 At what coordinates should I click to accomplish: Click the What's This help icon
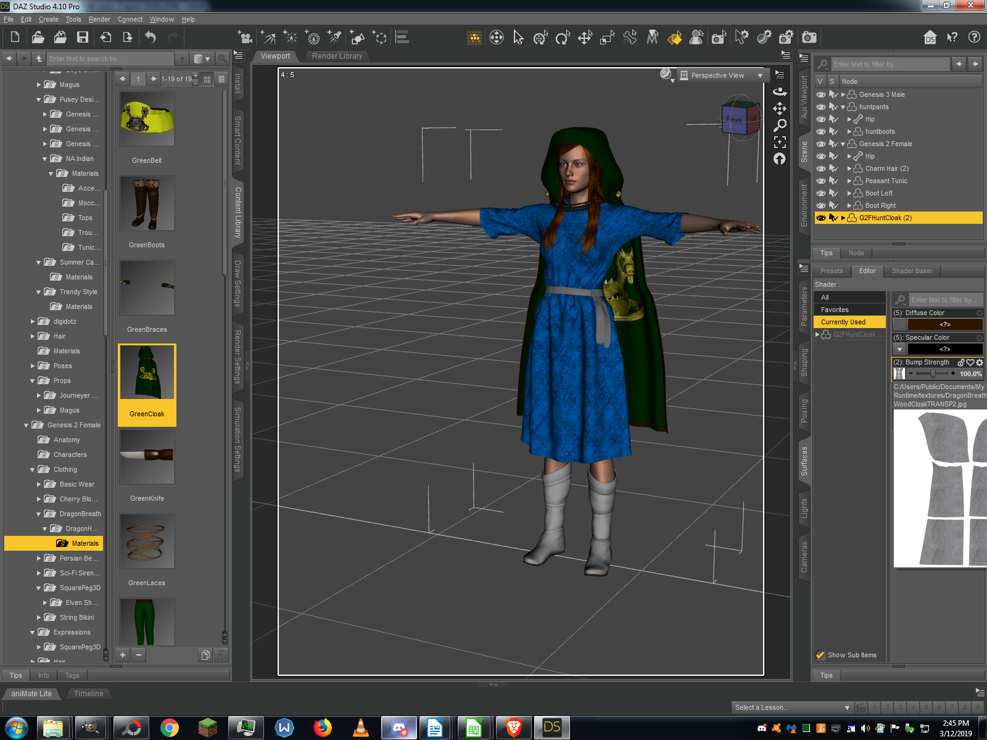click(952, 38)
